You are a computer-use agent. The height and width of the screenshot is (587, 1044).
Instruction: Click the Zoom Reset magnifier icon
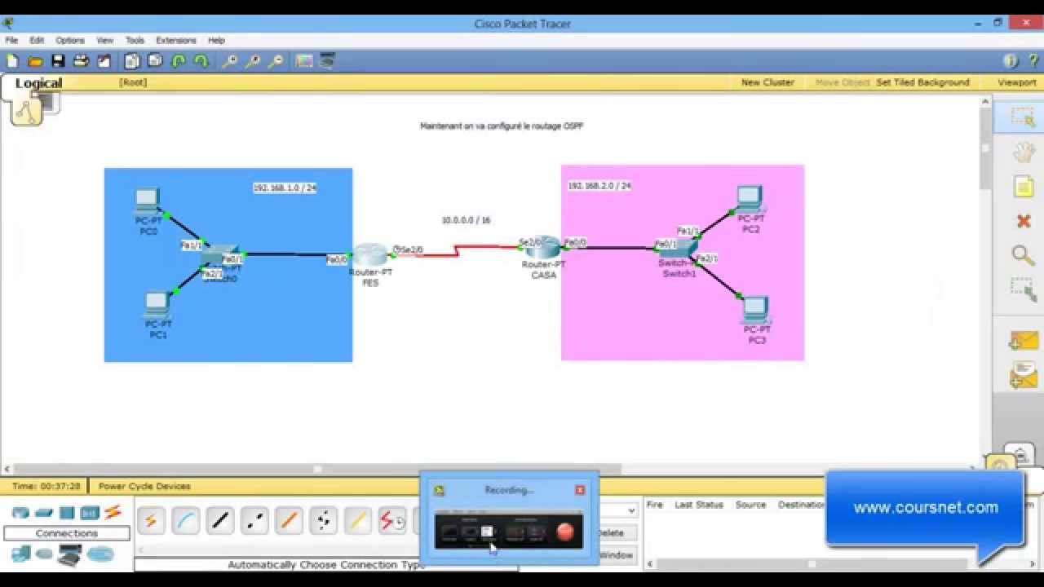[253, 60]
